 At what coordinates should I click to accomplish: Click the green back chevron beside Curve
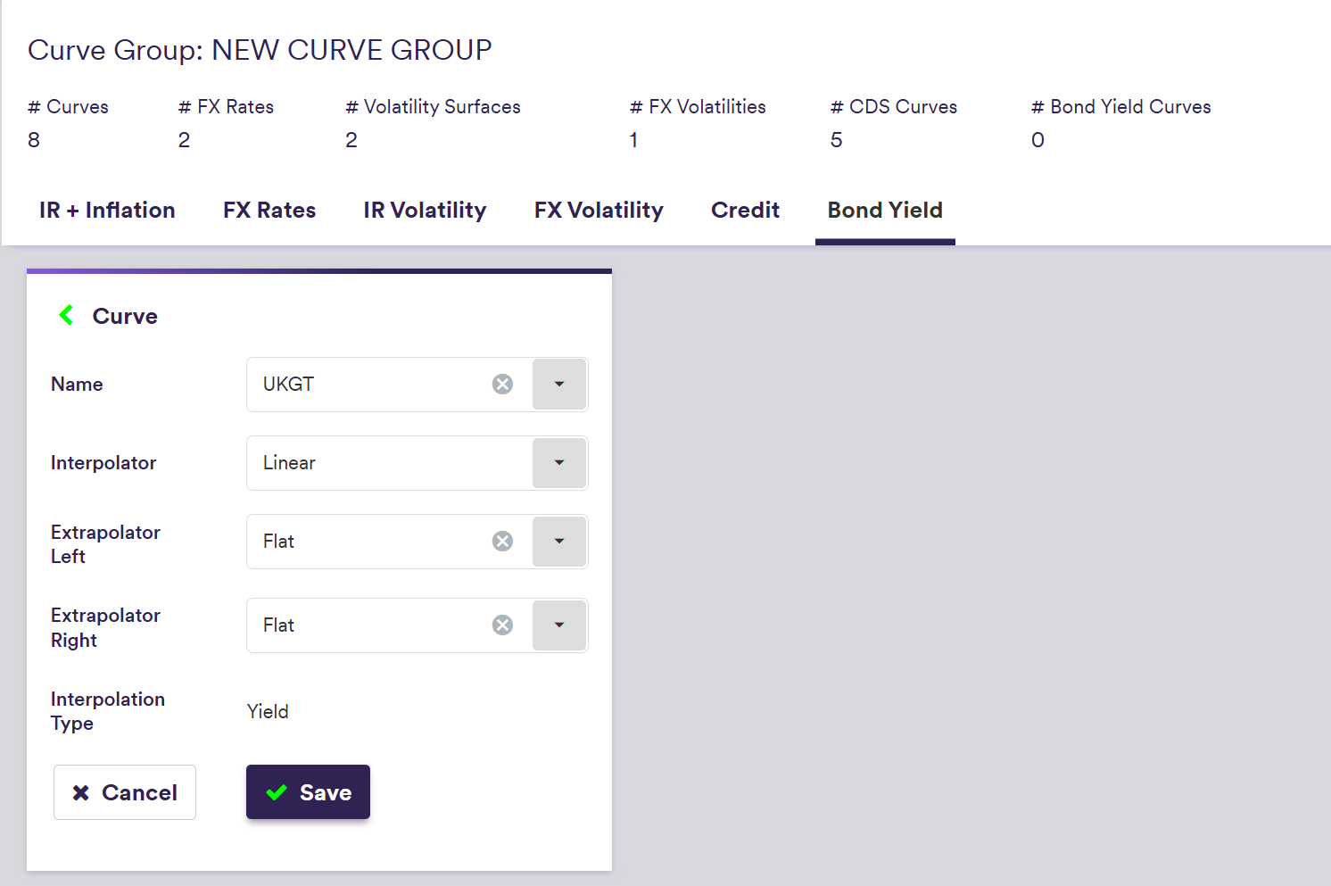pos(66,315)
